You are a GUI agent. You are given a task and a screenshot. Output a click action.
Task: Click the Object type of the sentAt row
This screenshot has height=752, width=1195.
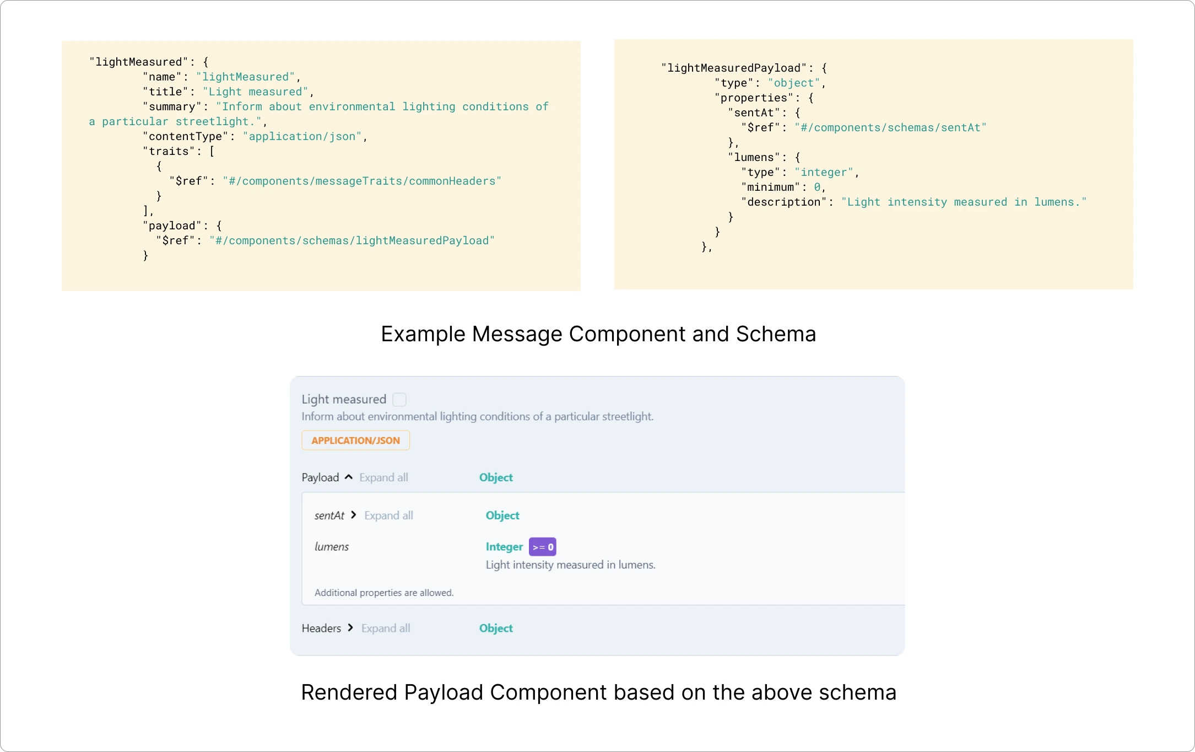(x=502, y=515)
